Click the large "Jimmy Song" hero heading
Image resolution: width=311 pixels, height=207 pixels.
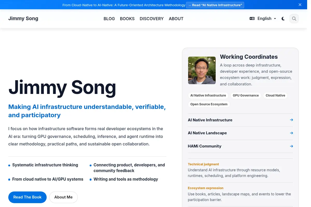[62, 87]
